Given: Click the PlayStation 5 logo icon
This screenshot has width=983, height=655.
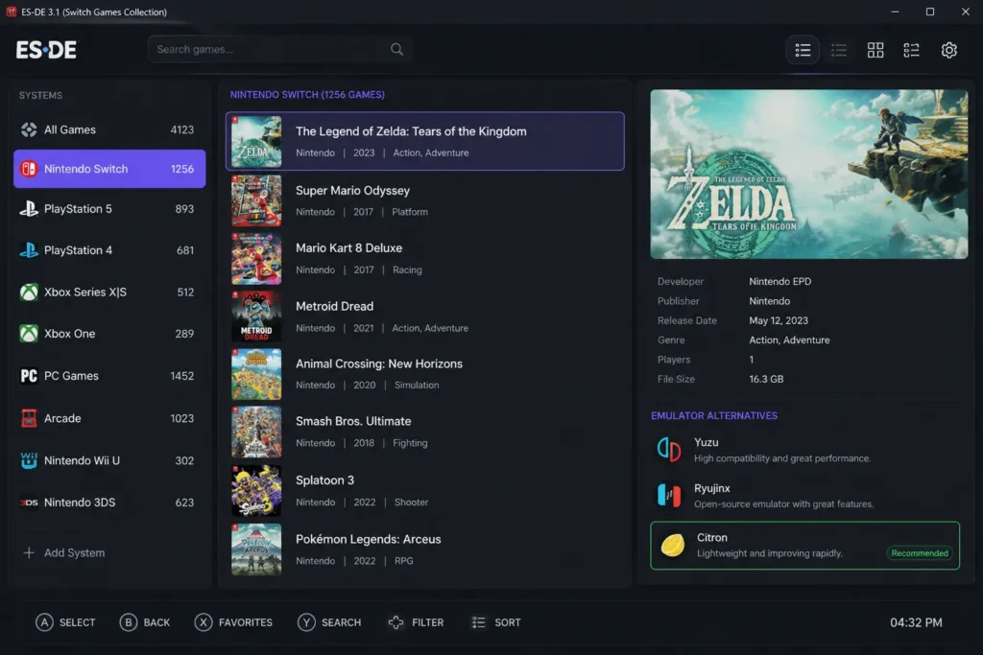Looking at the screenshot, I should 29,208.
